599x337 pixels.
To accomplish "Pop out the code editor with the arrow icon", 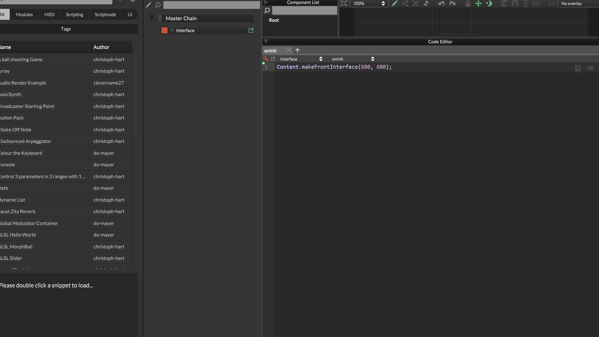I will tap(273, 59).
